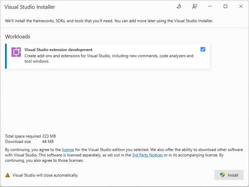This screenshot has width=249, height=187.
Task: Select the Visual Studio extension development title
Action: click(x=59, y=50)
